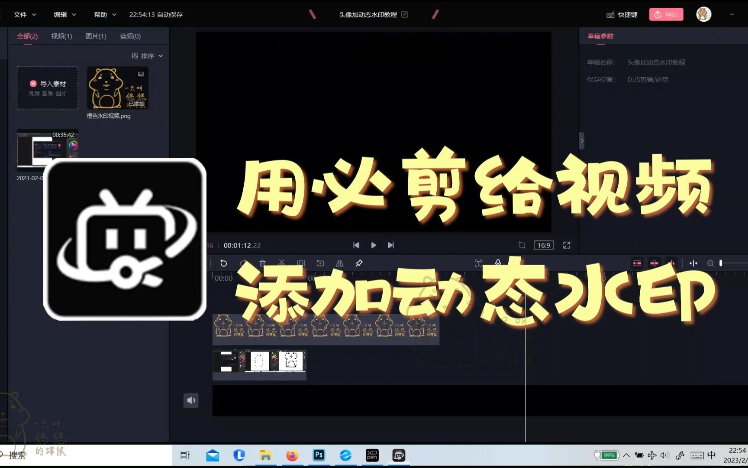Image resolution: width=748 pixels, height=468 pixels.
Task: Open File Explorer in taskbar
Action: [265, 455]
